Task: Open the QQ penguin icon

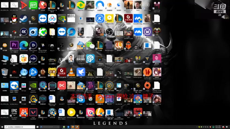Action: [x=14, y=18]
